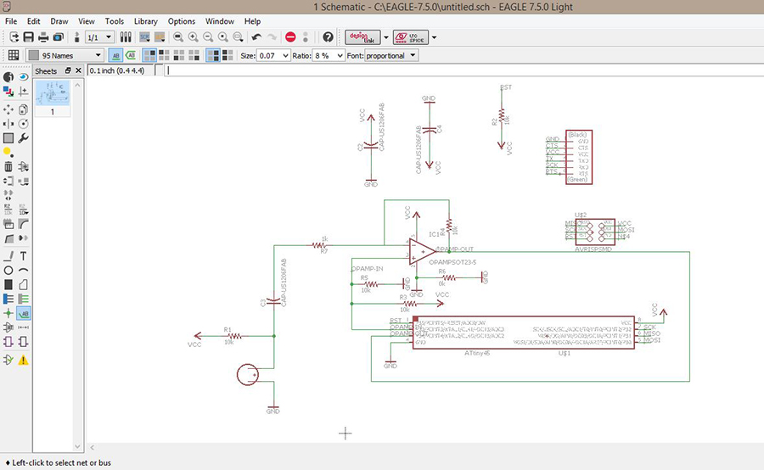This screenshot has height=470, width=764.
Task: Click the Save floppy disk icon
Action: (x=29, y=37)
